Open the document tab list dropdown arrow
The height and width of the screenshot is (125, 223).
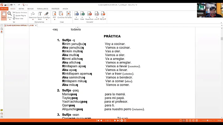click(x=221, y=25)
